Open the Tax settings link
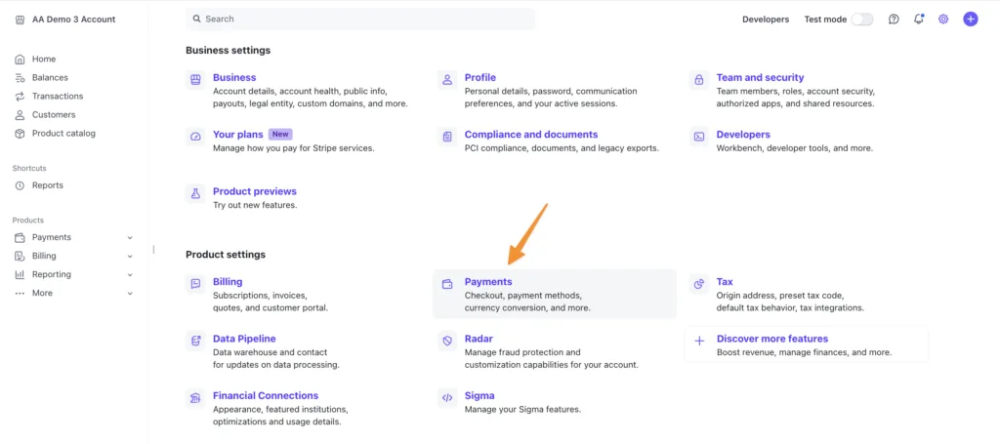 725,282
